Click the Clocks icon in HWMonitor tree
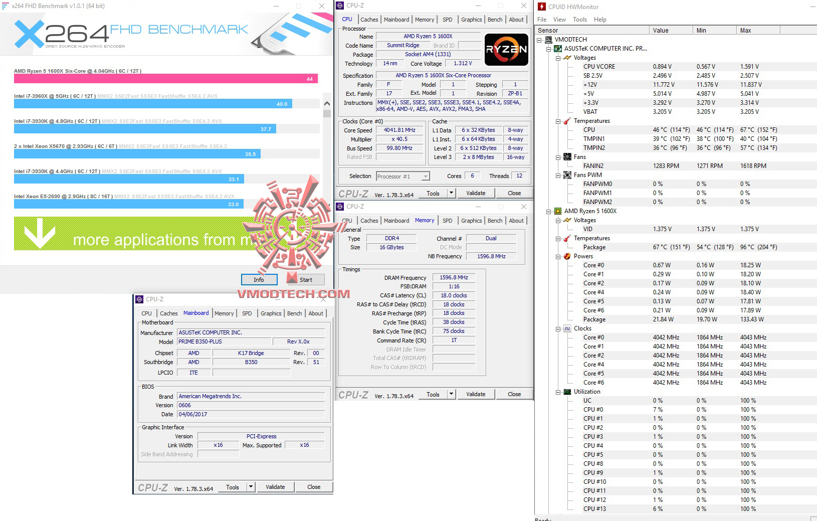 coord(568,328)
